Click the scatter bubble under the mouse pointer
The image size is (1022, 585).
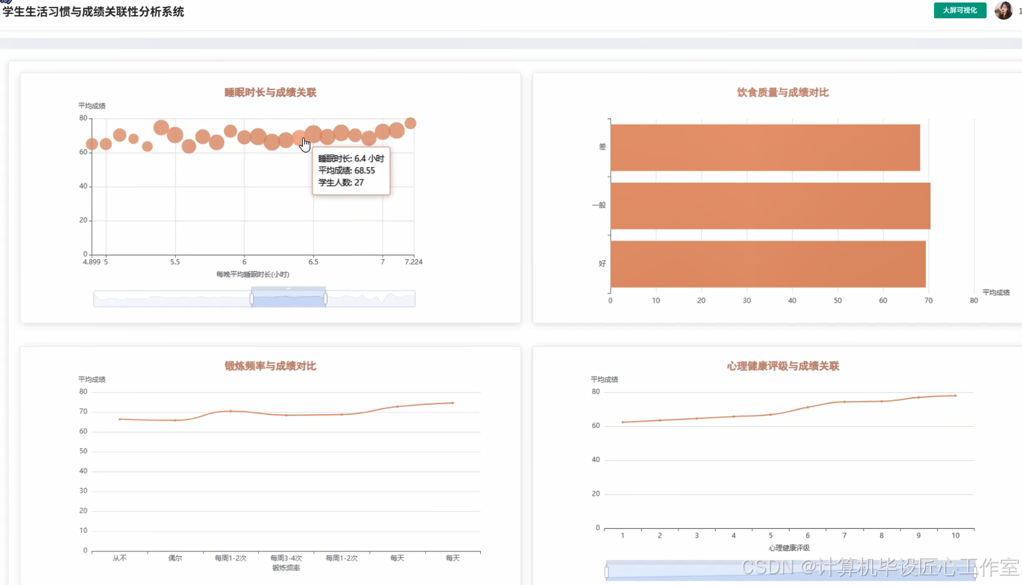point(299,139)
